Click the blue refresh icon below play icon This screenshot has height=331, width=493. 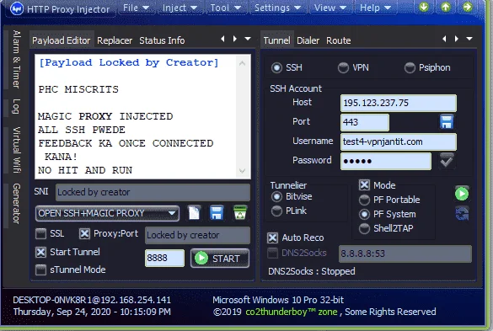[462, 214]
